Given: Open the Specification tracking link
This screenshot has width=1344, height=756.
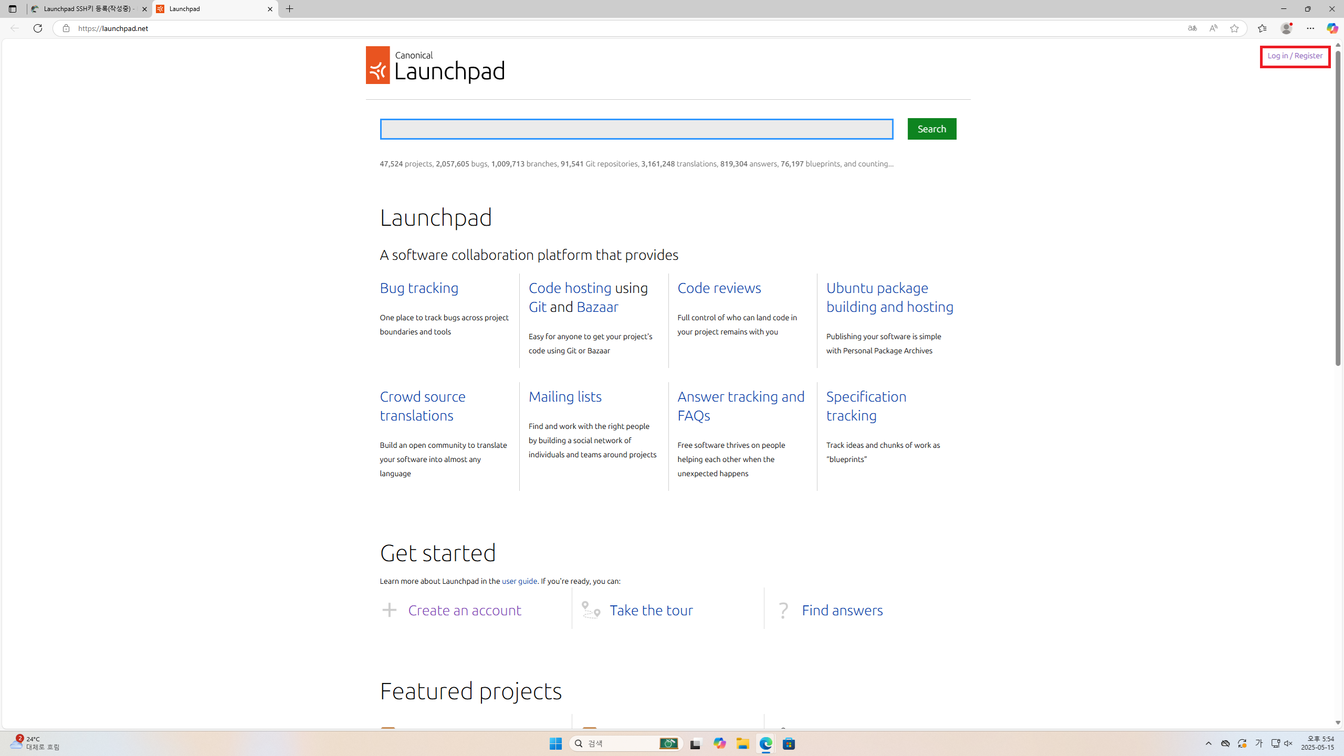Looking at the screenshot, I should [866, 406].
